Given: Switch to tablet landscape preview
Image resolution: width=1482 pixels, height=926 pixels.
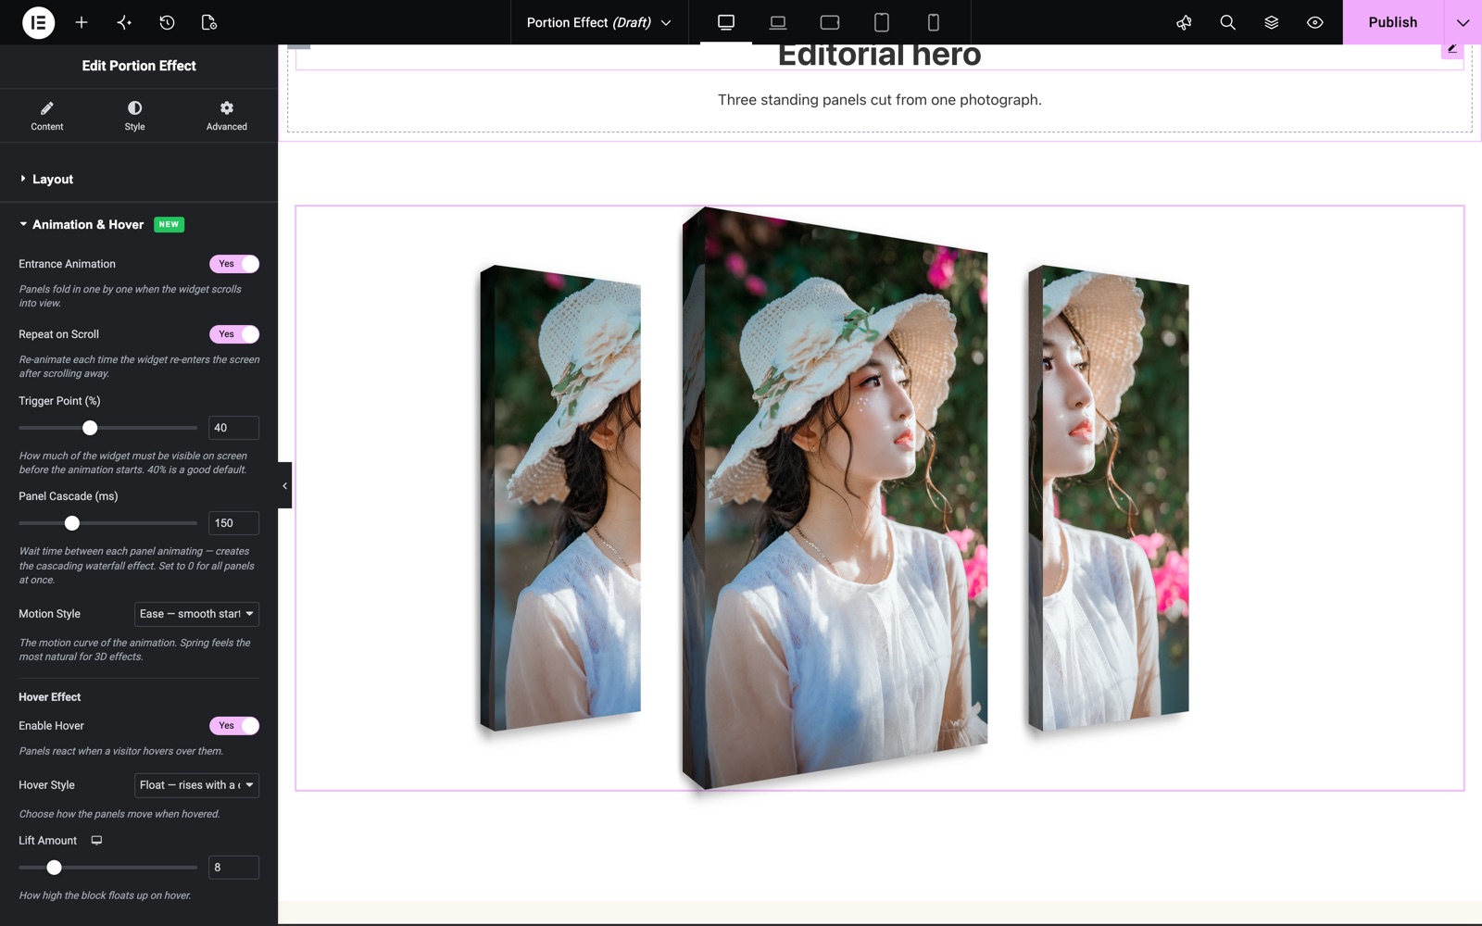Looking at the screenshot, I should pyautogui.click(x=830, y=22).
